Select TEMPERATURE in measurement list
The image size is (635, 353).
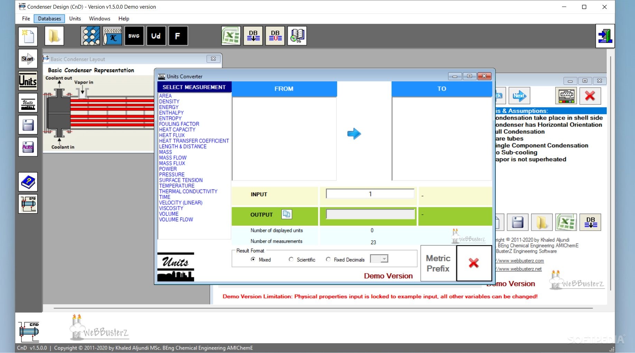177,186
